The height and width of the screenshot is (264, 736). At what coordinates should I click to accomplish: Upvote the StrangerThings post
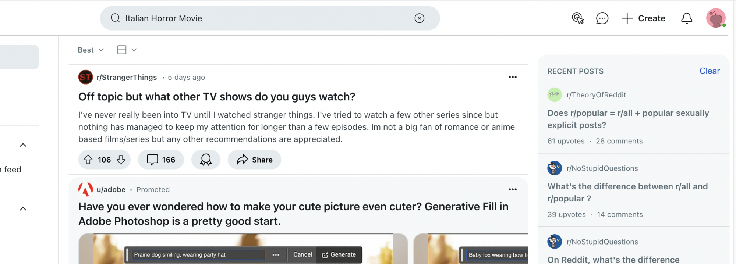point(88,160)
